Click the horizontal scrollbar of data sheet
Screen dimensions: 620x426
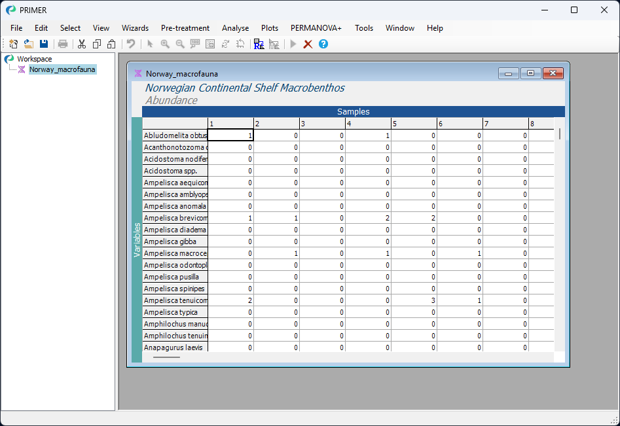[x=166, y=357]
